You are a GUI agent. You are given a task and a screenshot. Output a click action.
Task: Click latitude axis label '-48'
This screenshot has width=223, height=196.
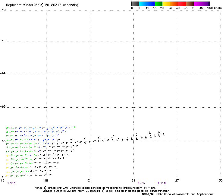(3, 141)
